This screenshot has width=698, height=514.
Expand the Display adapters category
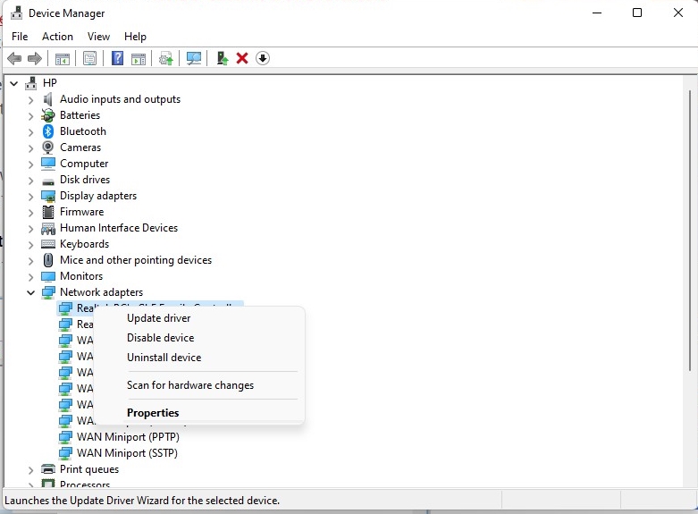(30, 196)
